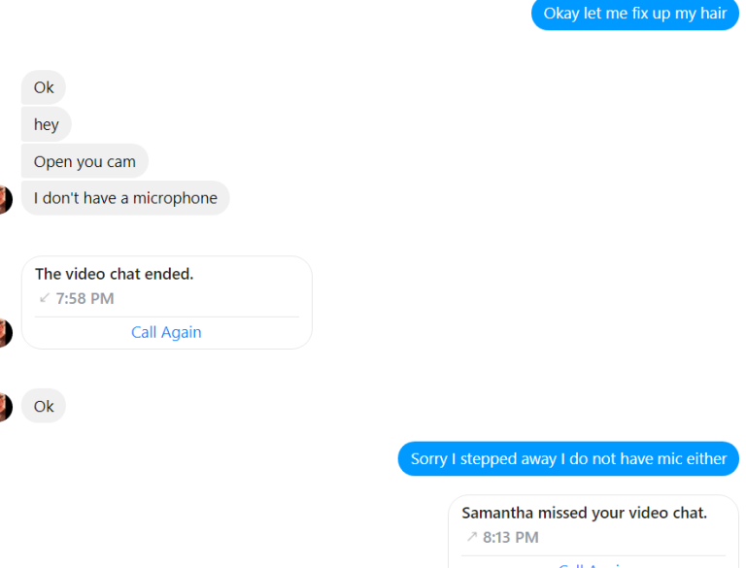Click the avatar beside the video chat ended card
The height and width of the screenshot is (568, 746).
pos(4,332)
